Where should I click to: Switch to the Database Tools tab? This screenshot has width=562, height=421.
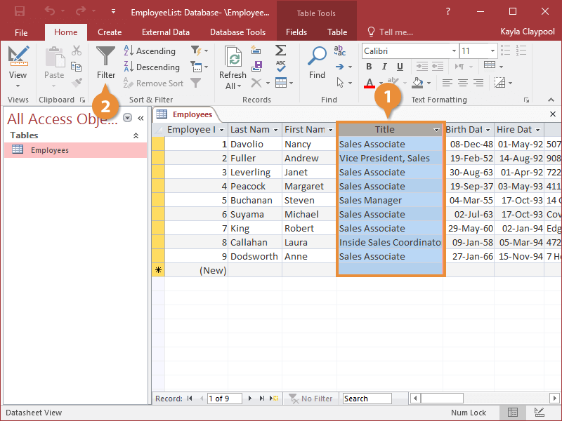pyautogui.click(x=237, y=32)
